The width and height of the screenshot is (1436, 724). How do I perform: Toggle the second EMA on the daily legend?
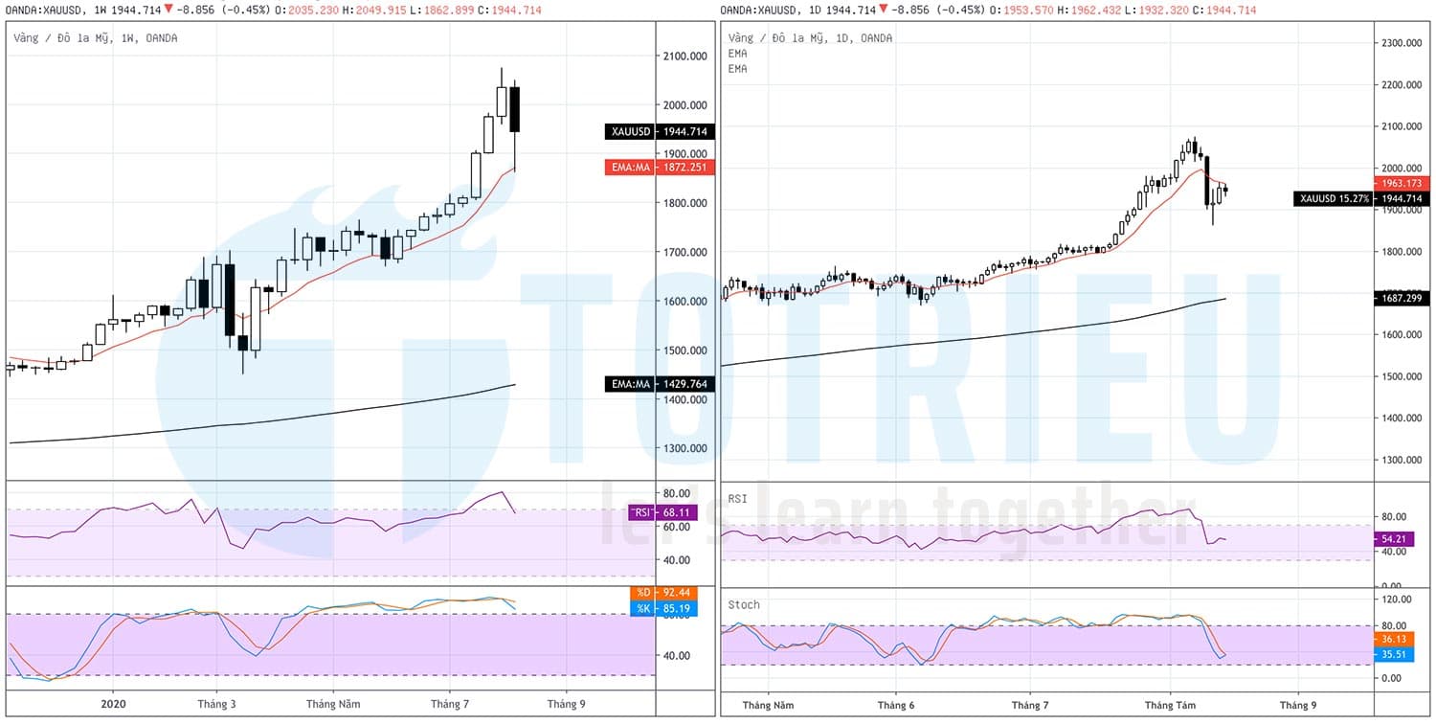tap(737, 68)
